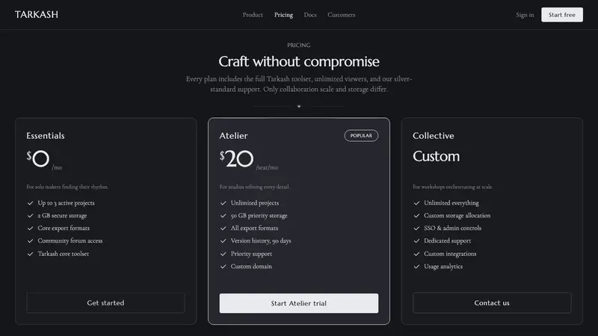Click checkmark beside Custom domain

coord(223,267)
